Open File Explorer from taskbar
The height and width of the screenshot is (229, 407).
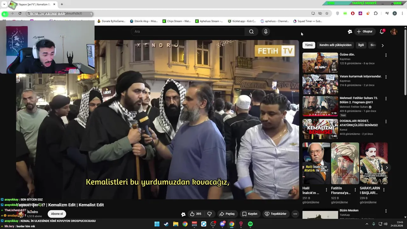click(x=176, y=224)
